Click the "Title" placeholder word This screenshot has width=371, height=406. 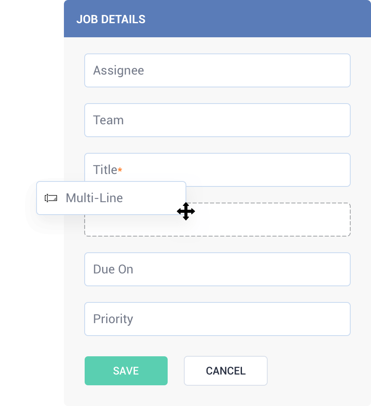[x=105, y=170]
